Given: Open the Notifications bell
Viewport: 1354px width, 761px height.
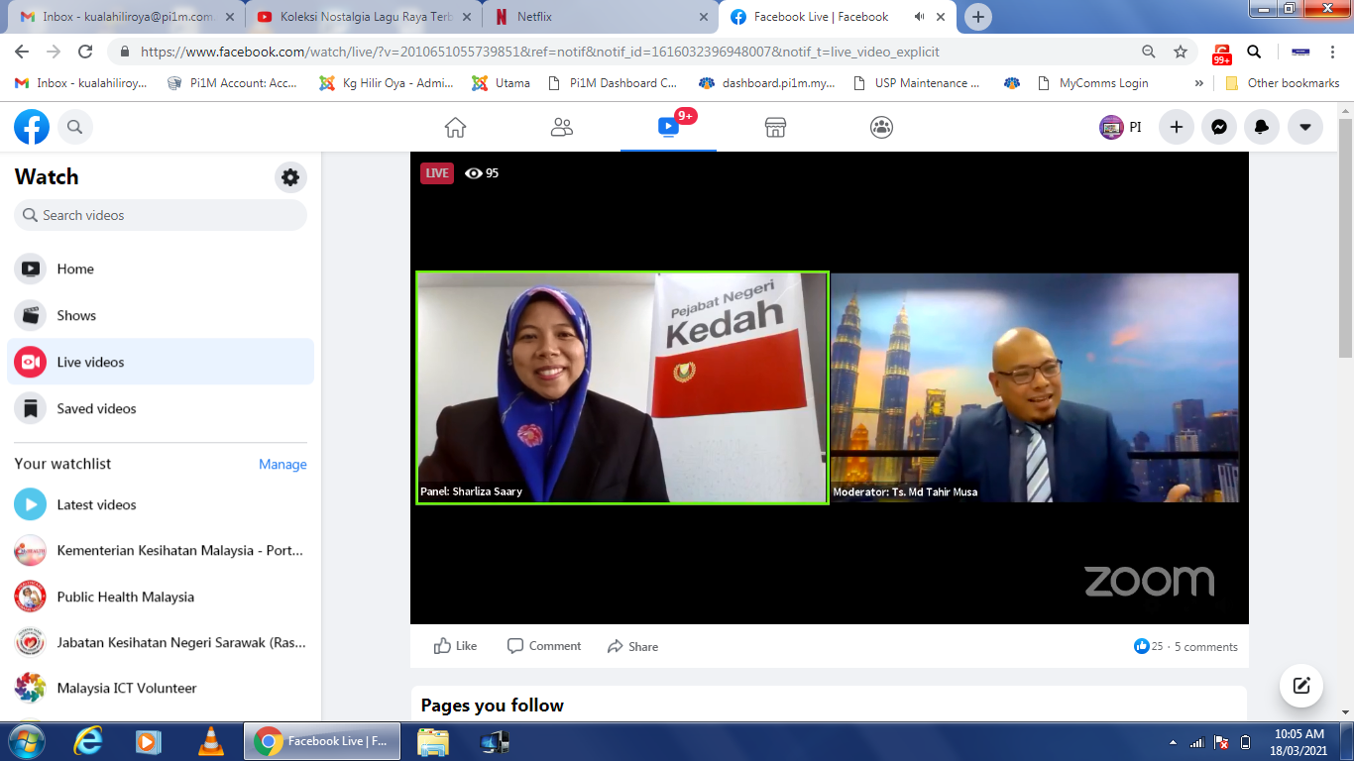Looking at the screenshot, I should (x=1263, y=127).
